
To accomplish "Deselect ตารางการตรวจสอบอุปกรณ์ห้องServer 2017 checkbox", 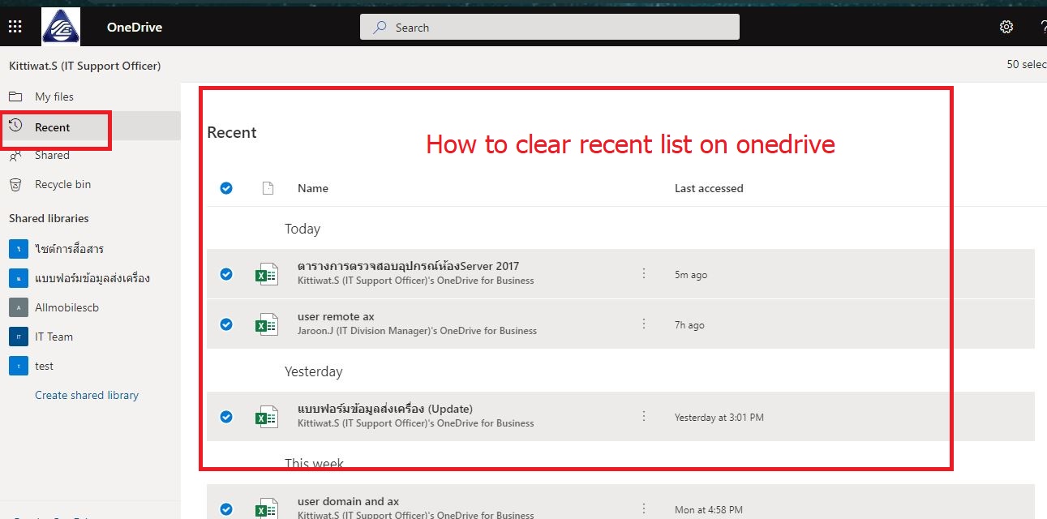I will click(226, 274).
